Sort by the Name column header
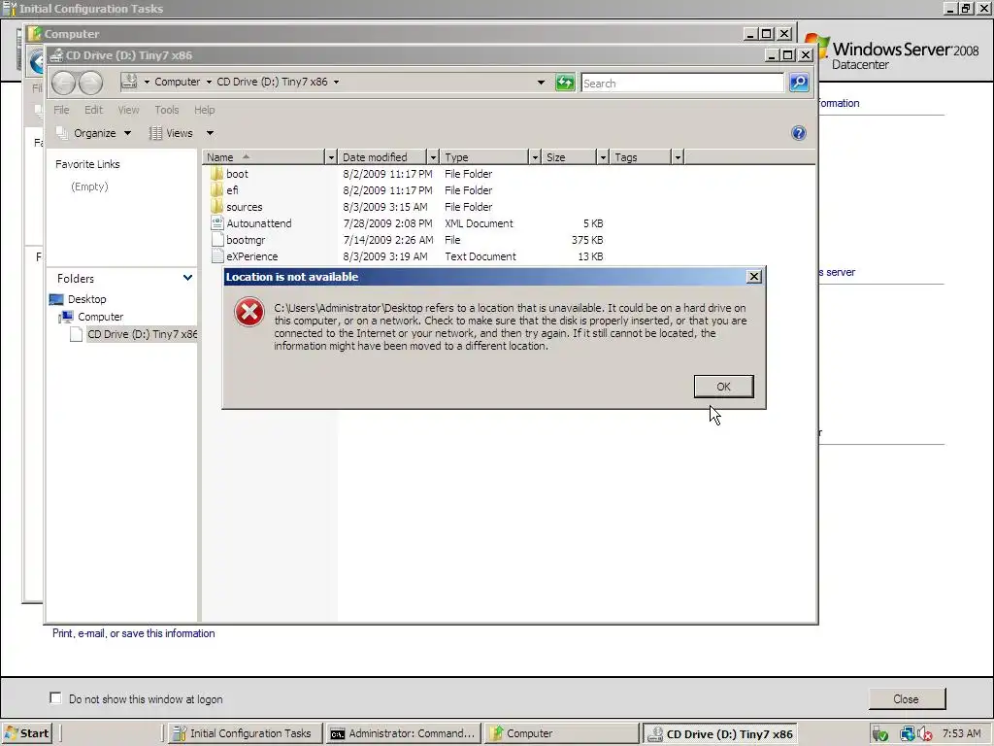The image size is (994, 746). coord(264,156)
